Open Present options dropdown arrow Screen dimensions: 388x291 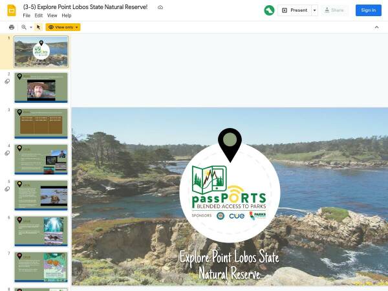pos(314,10)
